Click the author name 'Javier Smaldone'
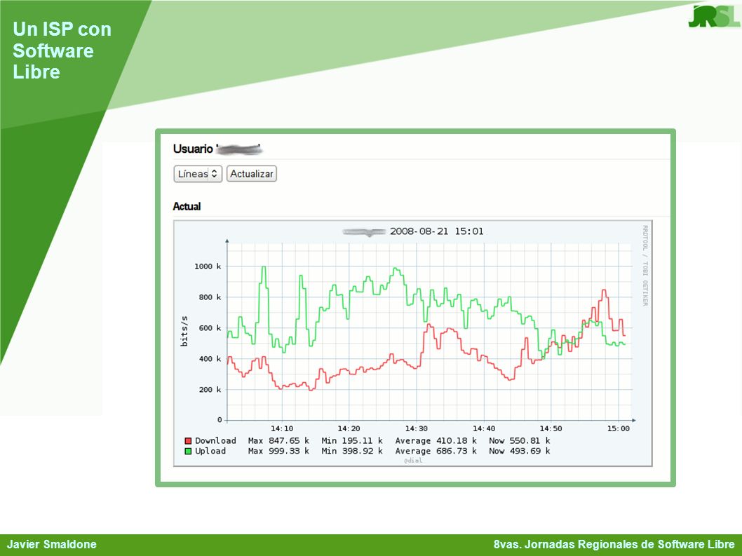 (52, 545)
